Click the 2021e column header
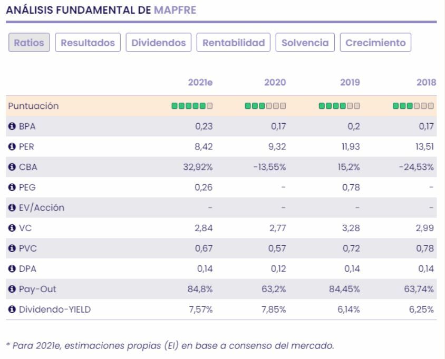 click(200, 82)
